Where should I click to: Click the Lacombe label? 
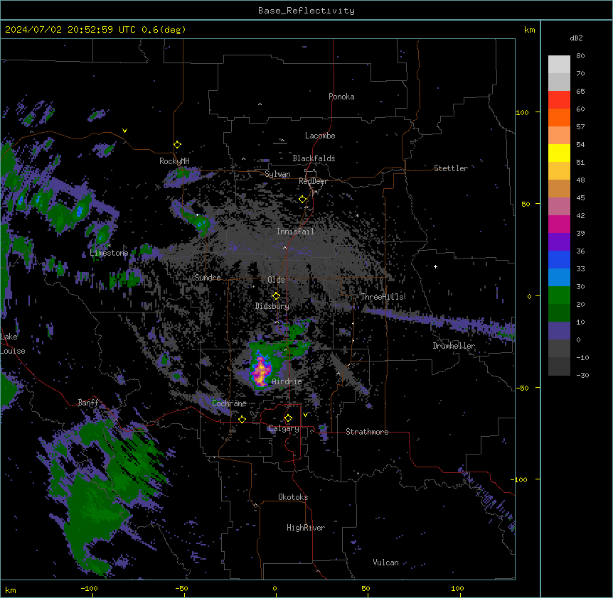pos(320,136)
